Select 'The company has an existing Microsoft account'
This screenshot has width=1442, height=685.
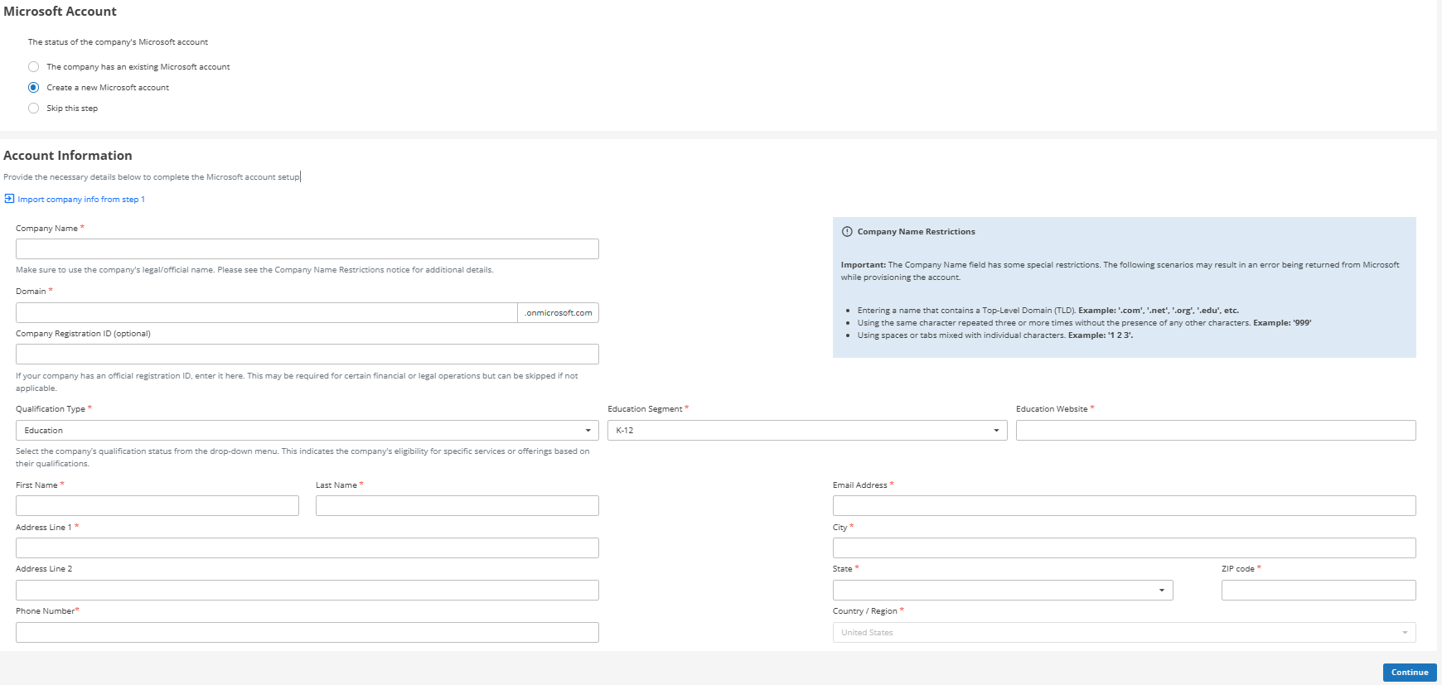(x=33, y=66)
